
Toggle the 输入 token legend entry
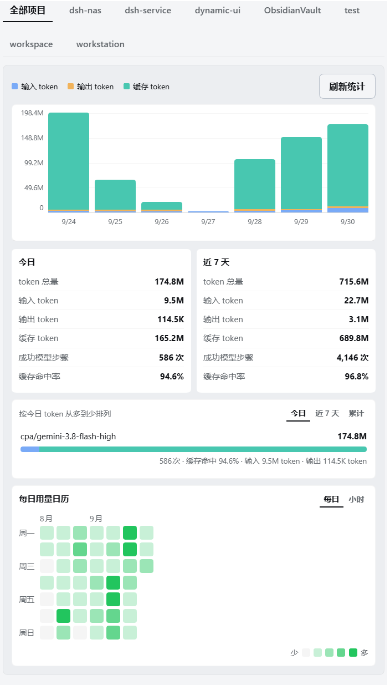34,87
